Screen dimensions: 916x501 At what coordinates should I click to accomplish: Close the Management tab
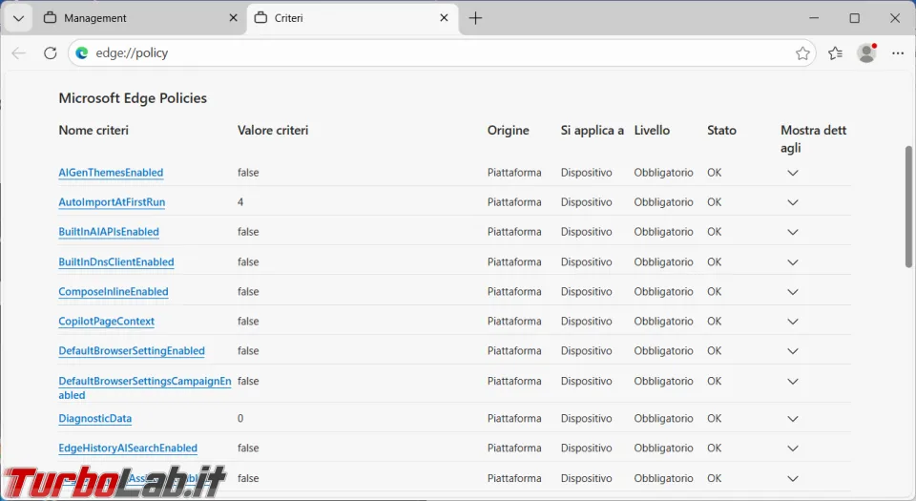coord(233,18)
